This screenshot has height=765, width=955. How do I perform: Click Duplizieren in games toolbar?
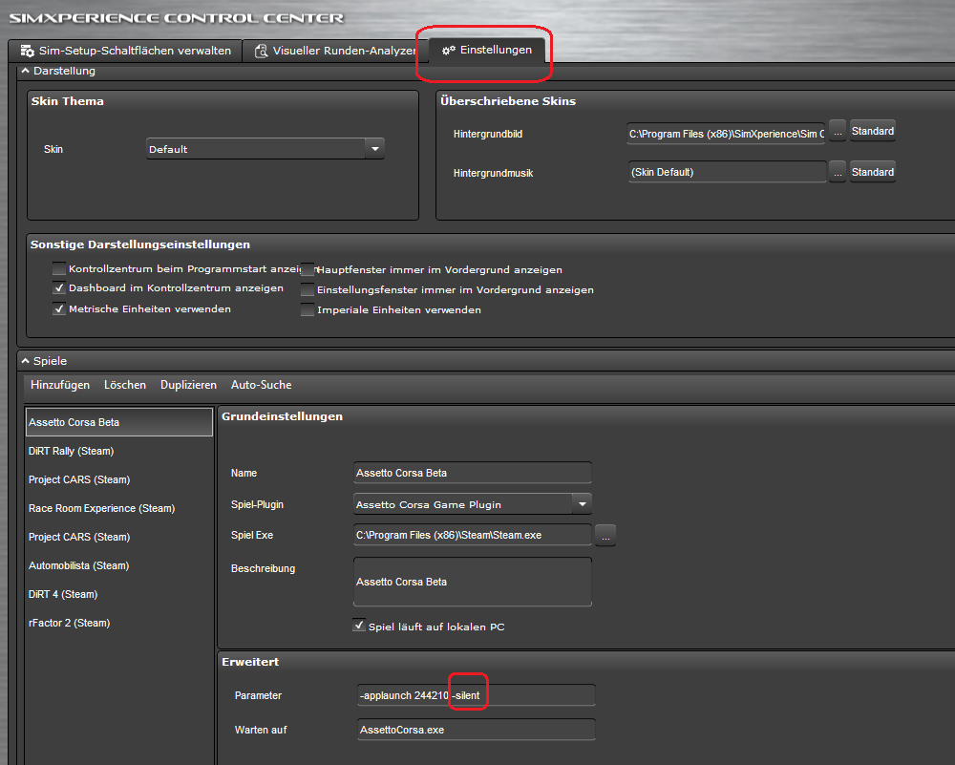188,385
